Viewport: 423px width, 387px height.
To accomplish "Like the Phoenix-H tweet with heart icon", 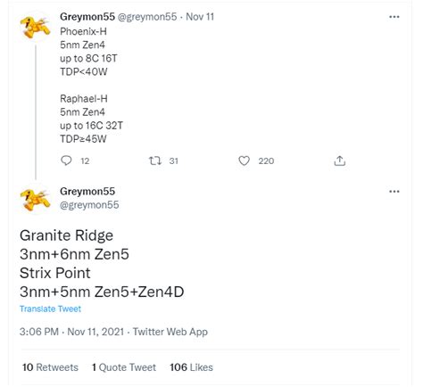I will pyautogui.click(x=244, y=161).
